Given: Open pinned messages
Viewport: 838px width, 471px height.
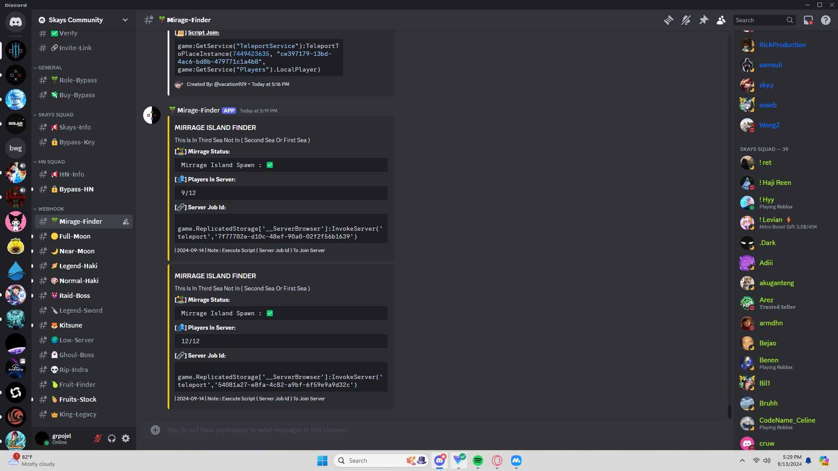Looking at the screenshot, I should [x=704, y=20].
